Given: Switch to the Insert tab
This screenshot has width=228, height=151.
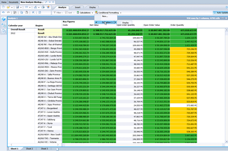Looking at the screenshot, I should (78, 7).
